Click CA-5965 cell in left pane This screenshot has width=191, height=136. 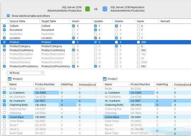(x=46, y=92)
